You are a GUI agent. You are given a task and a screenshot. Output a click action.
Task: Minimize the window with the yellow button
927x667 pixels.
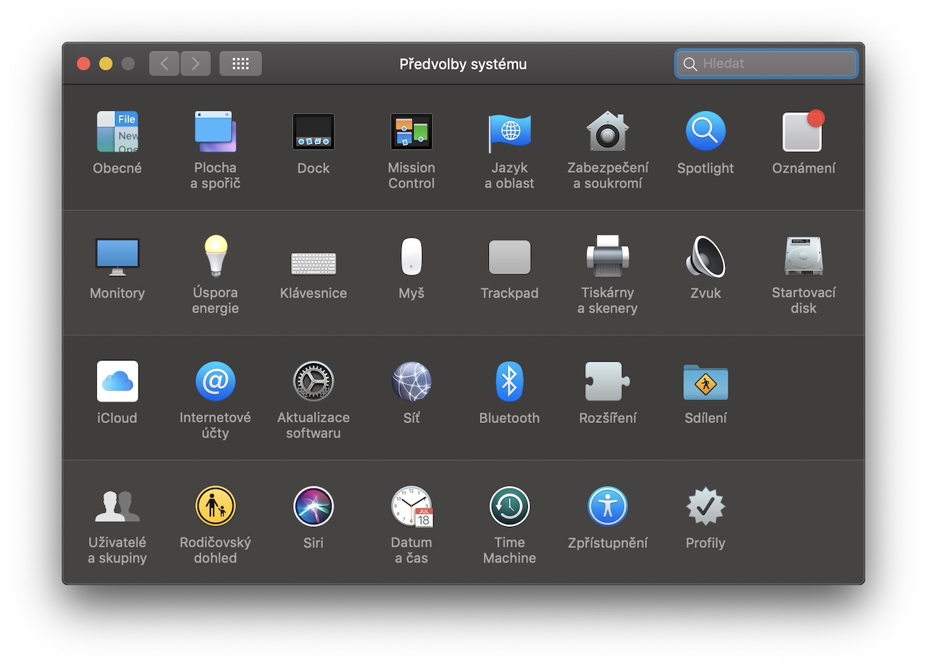(106, 63)
